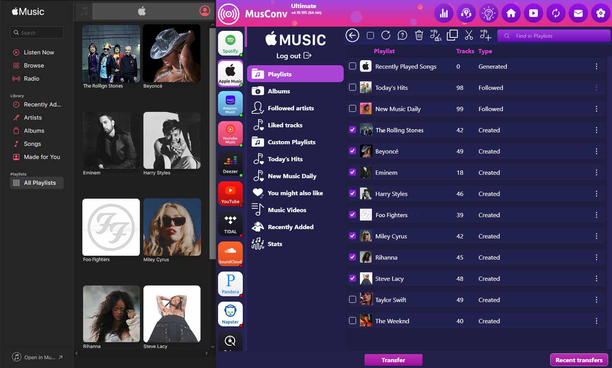Open the lightbulb ideas icon in MusConv header
The image size is (612, 368).
tap(488, 13)
